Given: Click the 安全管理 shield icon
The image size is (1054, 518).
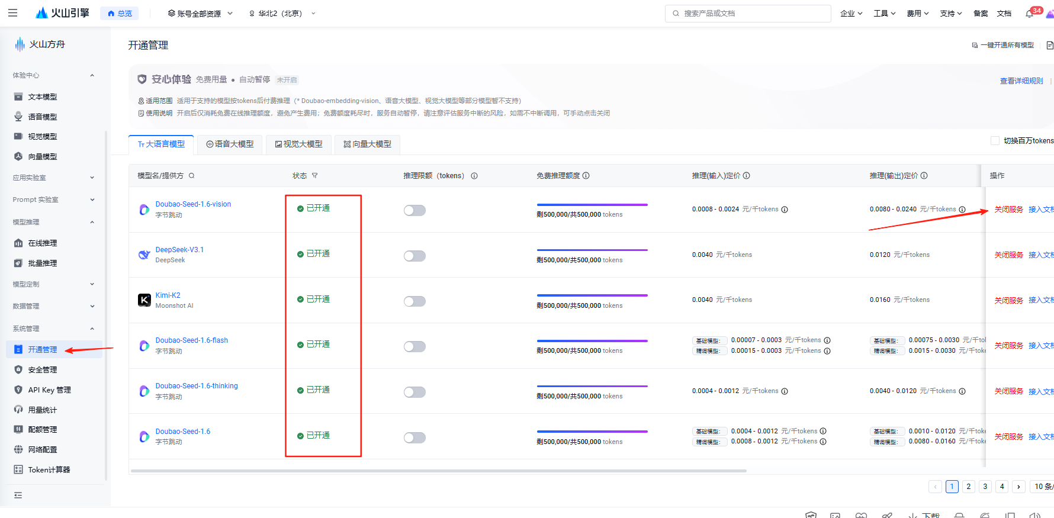Looking at the screenshot, I should [x=18, y=369].
